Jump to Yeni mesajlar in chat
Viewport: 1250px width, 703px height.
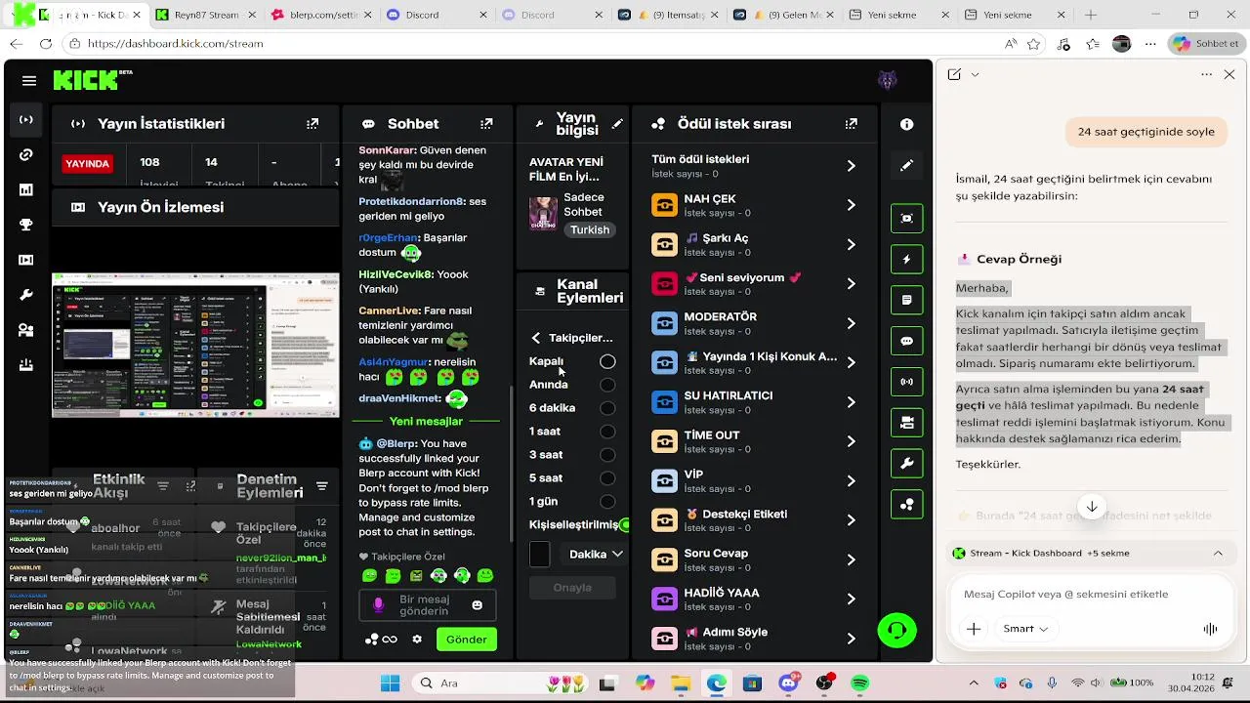coord(426,421)
